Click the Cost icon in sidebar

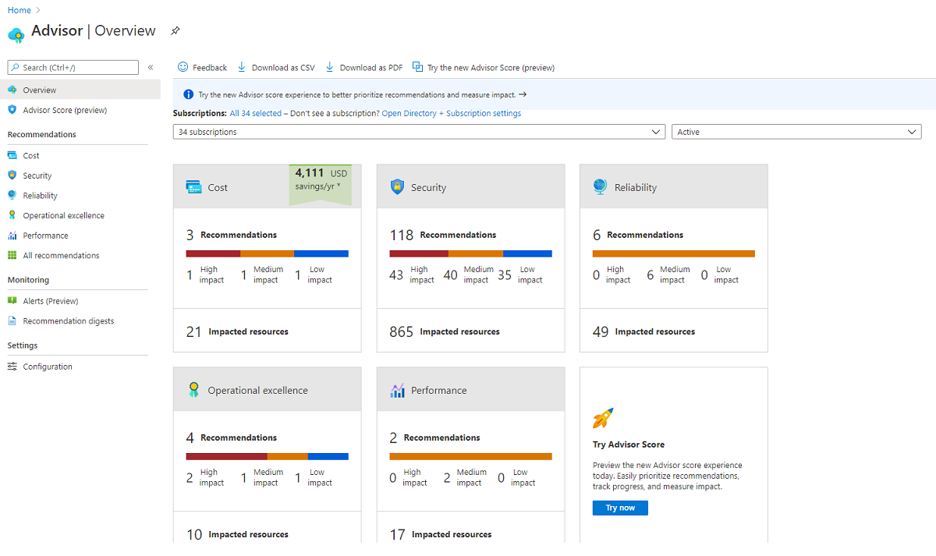click(x=12, y=156)
